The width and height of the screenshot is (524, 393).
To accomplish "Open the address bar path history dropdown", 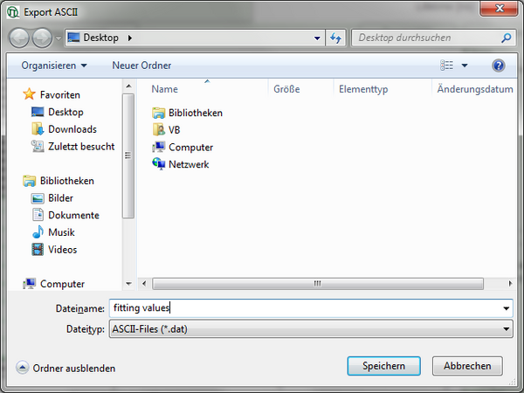I will tap(316, 38).
